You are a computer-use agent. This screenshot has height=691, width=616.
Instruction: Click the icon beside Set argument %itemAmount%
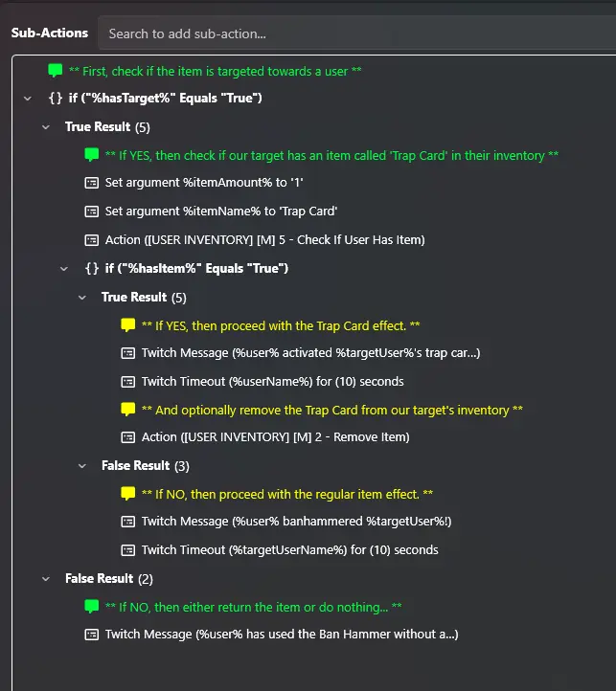[91, 183]
